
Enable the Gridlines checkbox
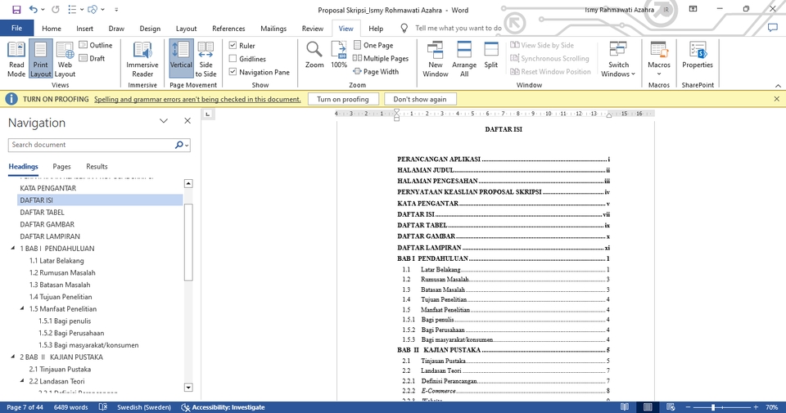point(233,59)
